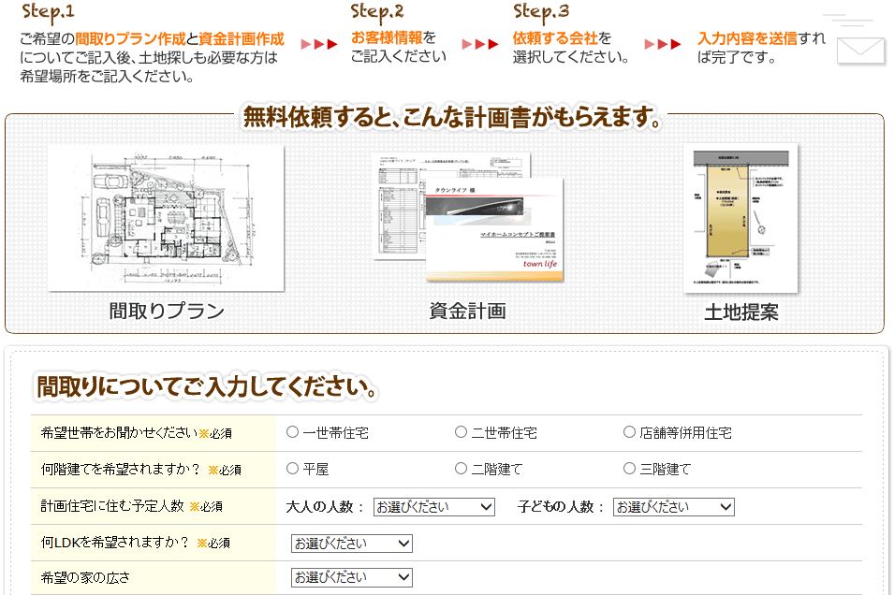Image resolution: width=894 pixels, height=595 pixels.
Task: Click the お客様情報 orange text
Action: [x=387, y=37]
